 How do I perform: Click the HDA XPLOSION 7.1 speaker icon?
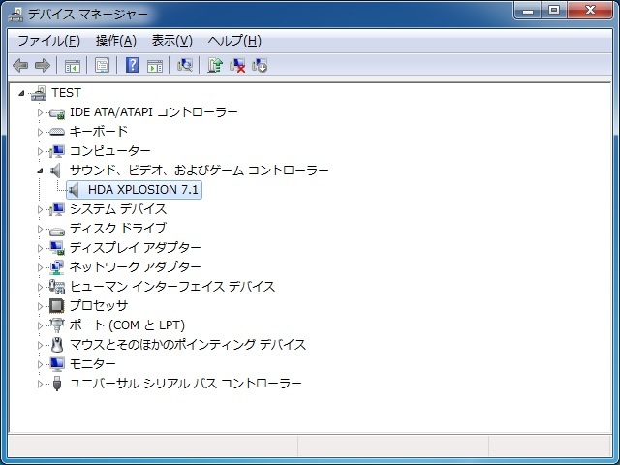74,190
